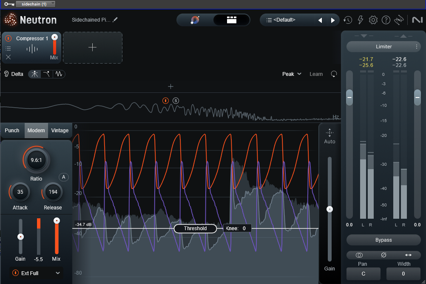Switch to the detailed modules view
Screen dimensions: 426x284
point(231,20)
